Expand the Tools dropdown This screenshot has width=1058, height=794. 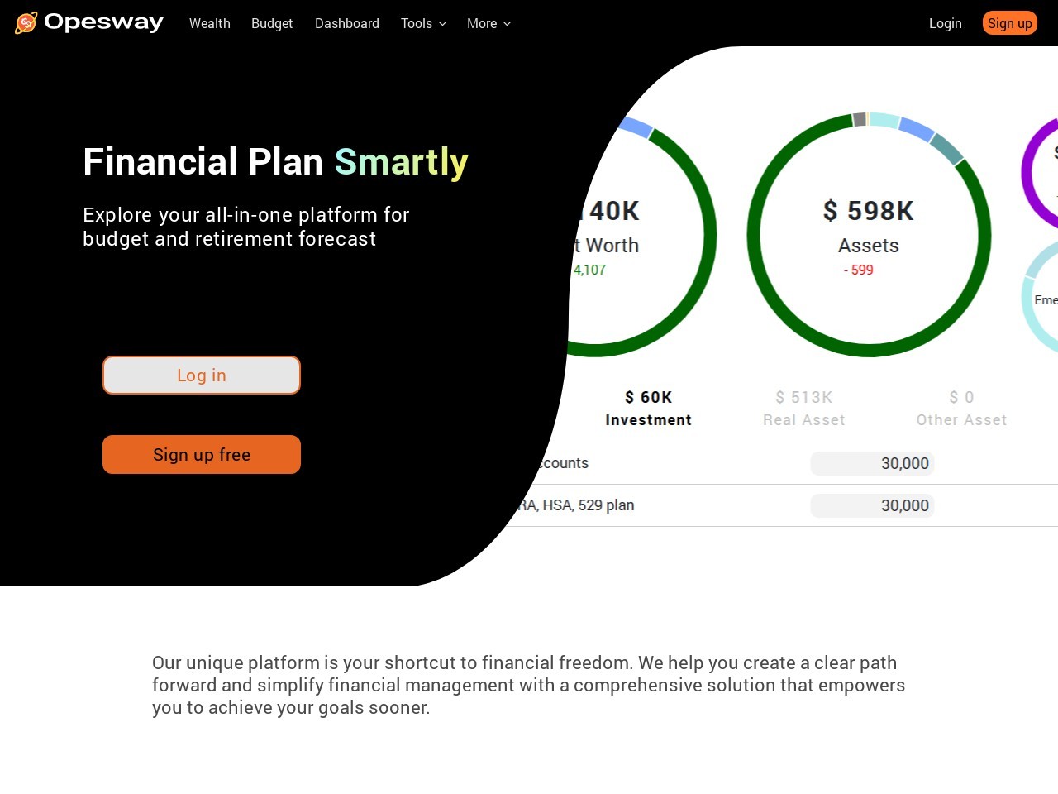pos(423,23)
